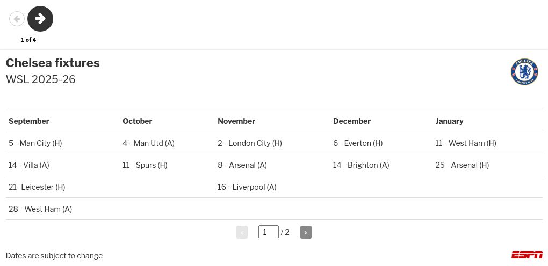Select the November column header
This screenshot has height=266, width=548.
[x=236, y=121]
